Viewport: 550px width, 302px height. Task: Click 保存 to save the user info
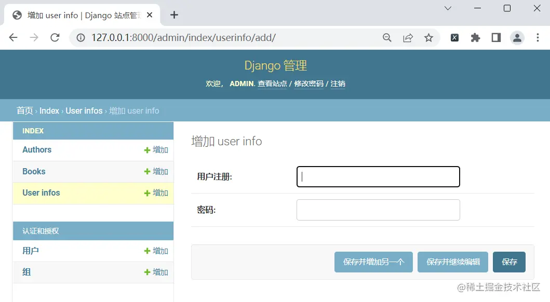pyautogui.click(x=509, y=262)
